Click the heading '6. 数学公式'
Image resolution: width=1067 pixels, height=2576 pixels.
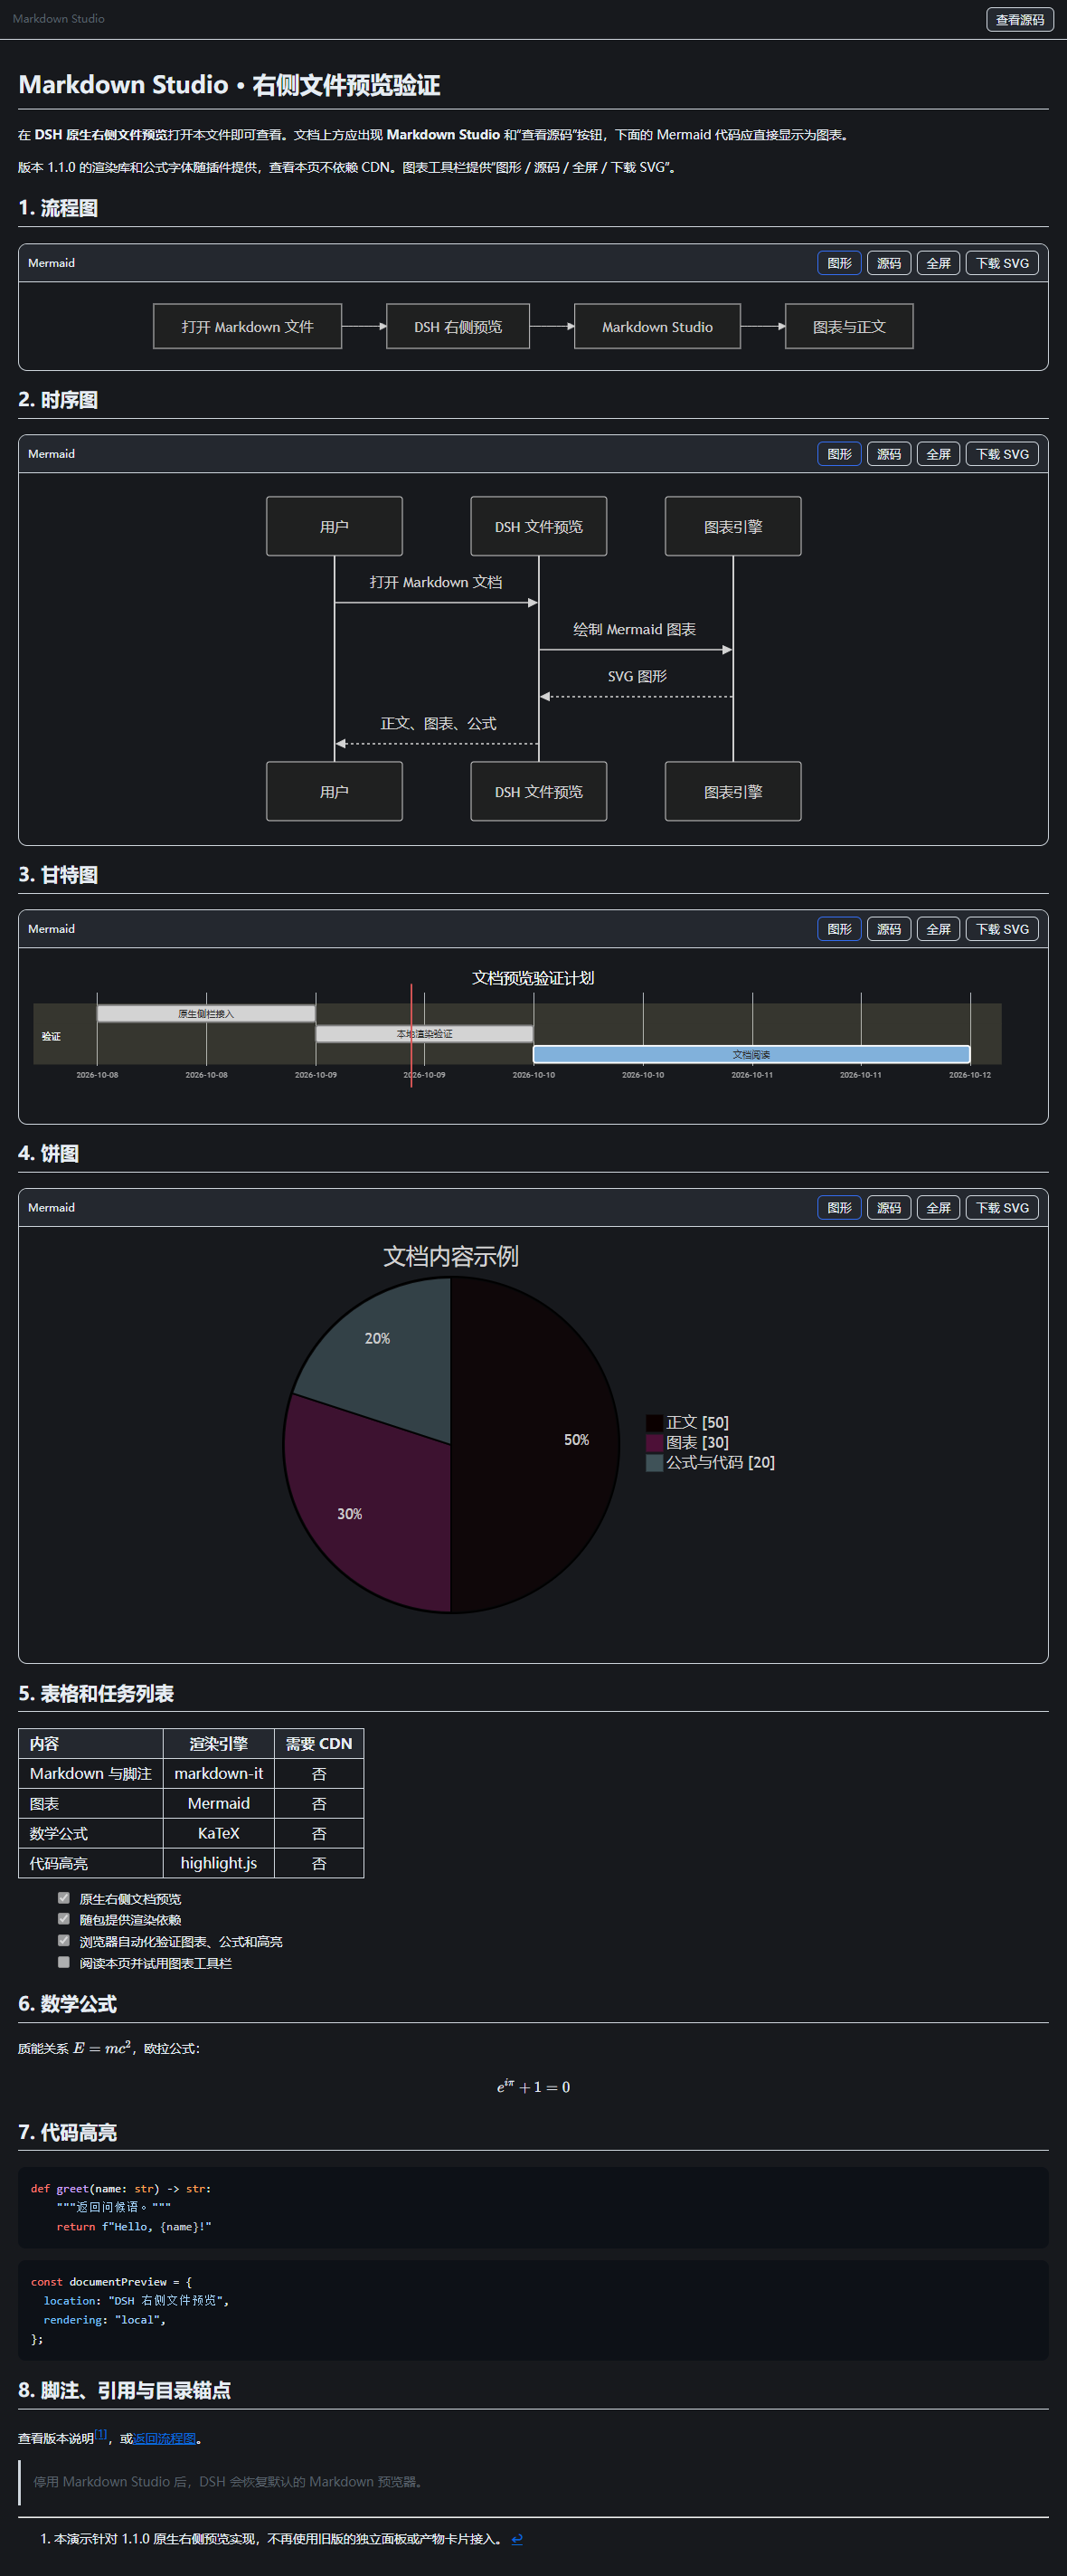[x=67, y=2004]
